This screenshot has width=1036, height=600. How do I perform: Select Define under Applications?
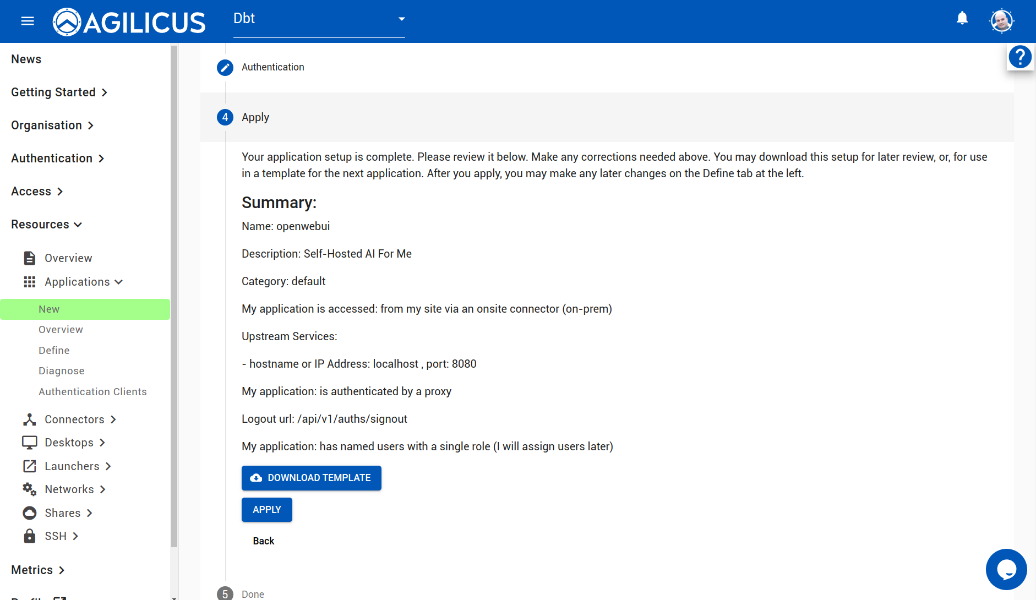pyautogui.click(x=54, y=351)
